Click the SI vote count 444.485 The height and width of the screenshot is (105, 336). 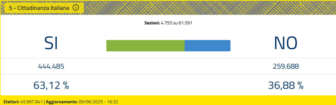[51, 66]
